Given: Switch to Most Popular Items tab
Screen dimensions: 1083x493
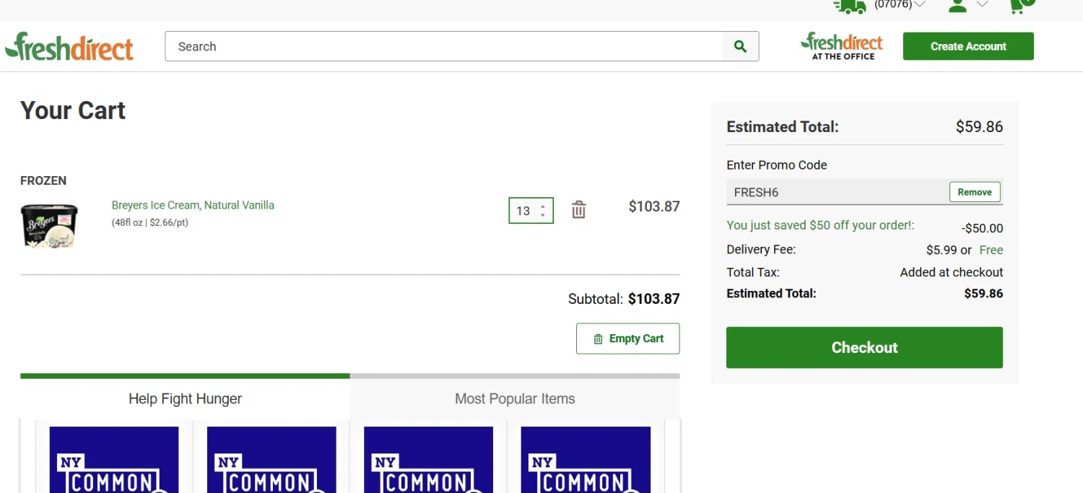Looking at the screenshot, I should tap(515, 398).
